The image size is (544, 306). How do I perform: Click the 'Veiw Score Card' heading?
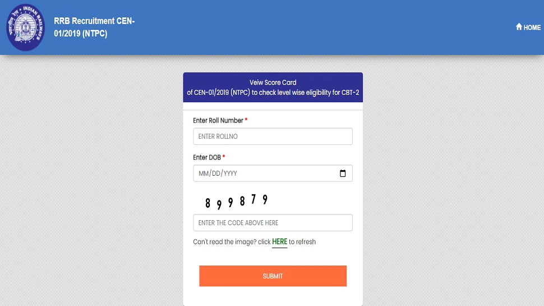coord(273,83)
